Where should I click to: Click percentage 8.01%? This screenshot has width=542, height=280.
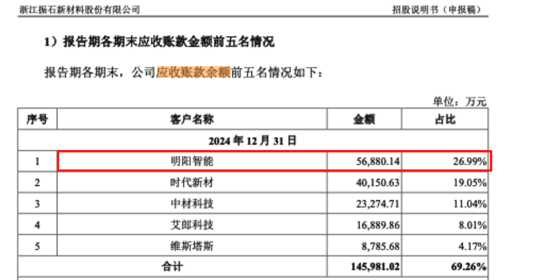[473, 225]
